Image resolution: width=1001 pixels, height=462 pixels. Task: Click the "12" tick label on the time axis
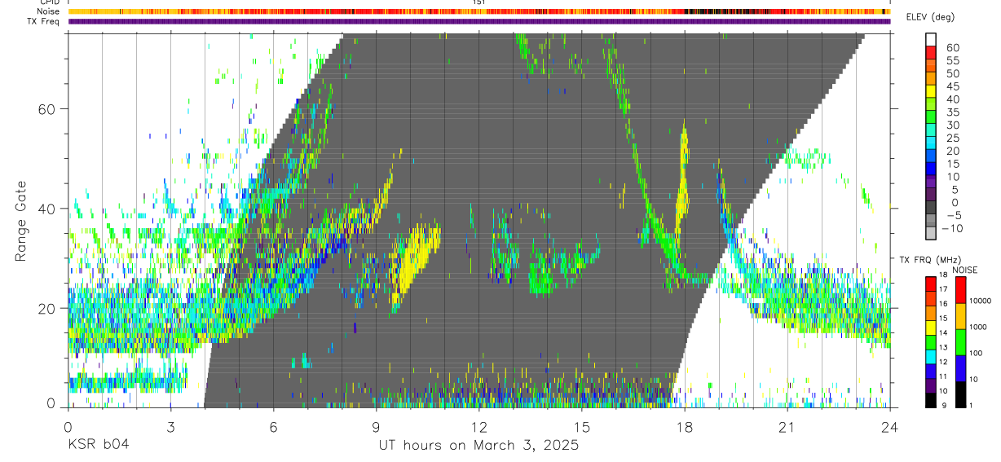point(478,427)
